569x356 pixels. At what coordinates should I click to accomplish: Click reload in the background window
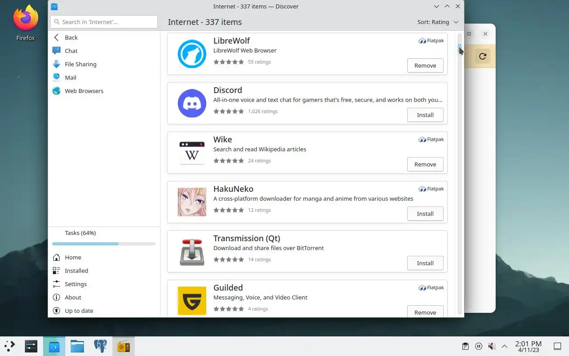pyautogui.click(x=482, y=56)
